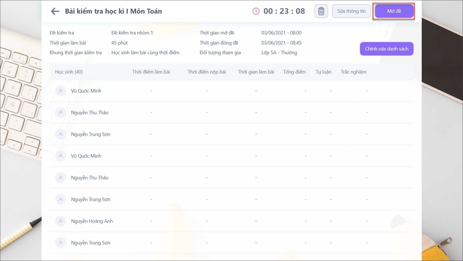Screen dimensions: 463x261
Task: Click the 'Thời điểm nộp bài' column header
Action: 207,72
